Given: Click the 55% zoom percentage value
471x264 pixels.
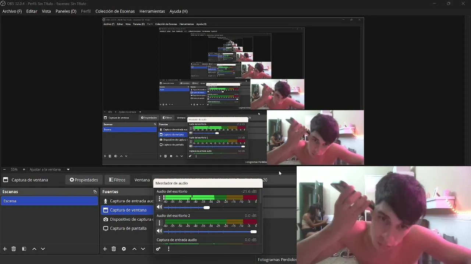Looking at the screenshot, I should pos(14,169).
